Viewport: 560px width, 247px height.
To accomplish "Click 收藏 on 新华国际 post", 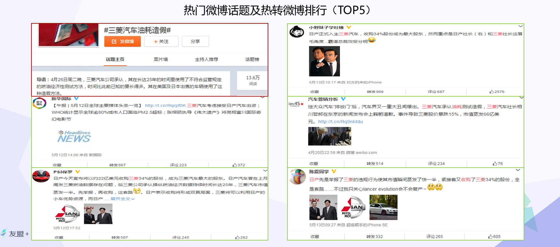I will pyautogui.click(x=57, y=165).
